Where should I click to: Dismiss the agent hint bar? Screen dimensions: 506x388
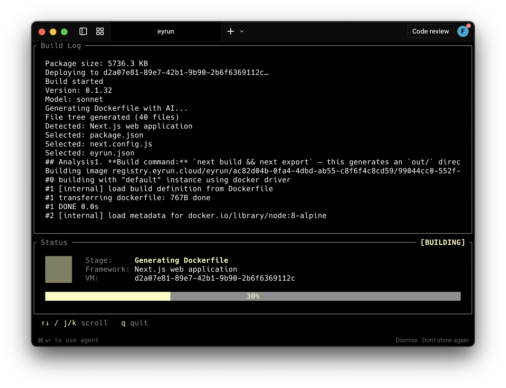point(407,340)
